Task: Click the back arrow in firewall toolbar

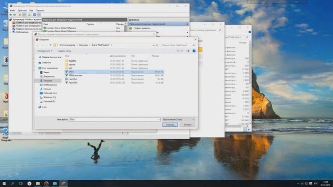Action: 10,15
